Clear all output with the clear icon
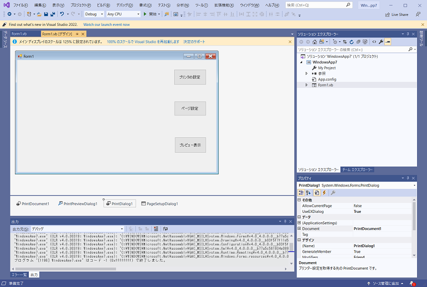This screenshot has width=427, height=287. (x=156, y=229)
